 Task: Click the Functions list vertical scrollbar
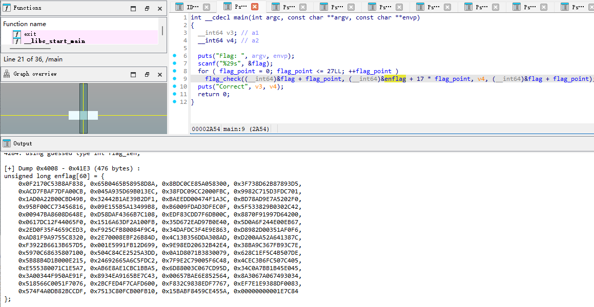162,31
